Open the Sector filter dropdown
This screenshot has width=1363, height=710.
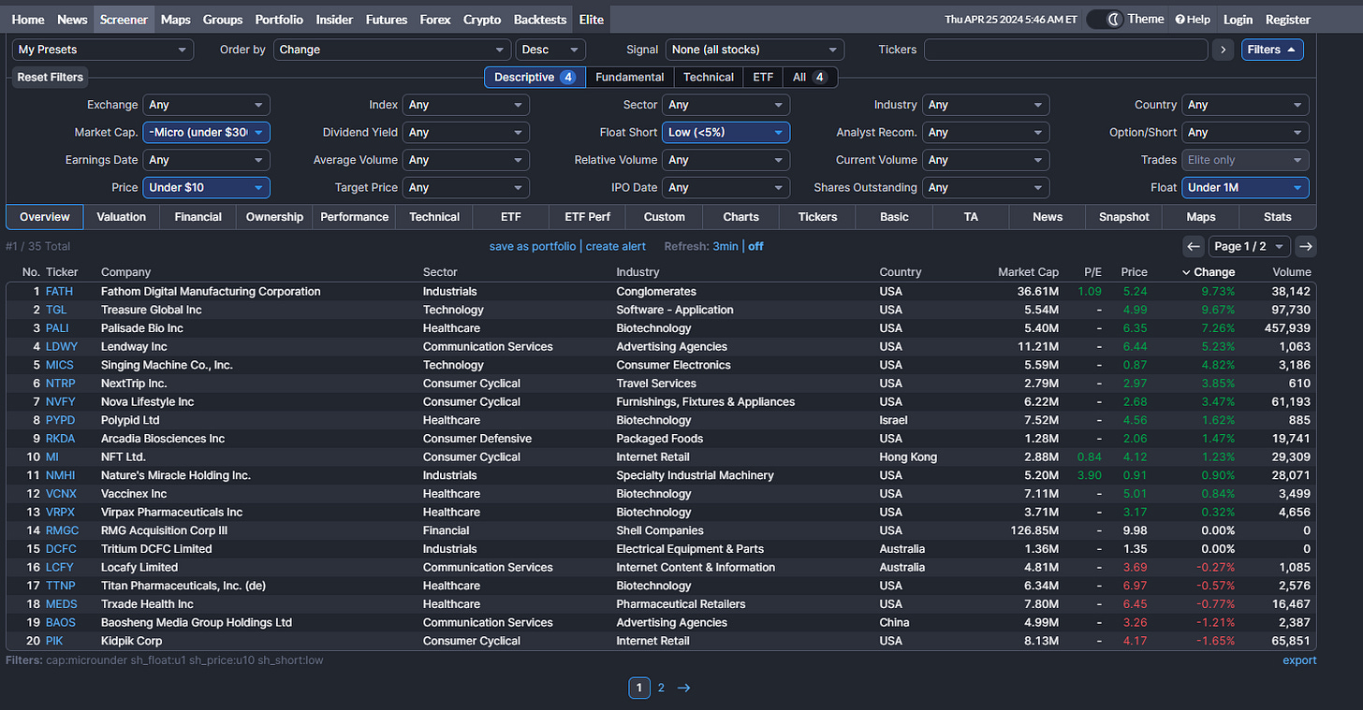tap(725, 105)
